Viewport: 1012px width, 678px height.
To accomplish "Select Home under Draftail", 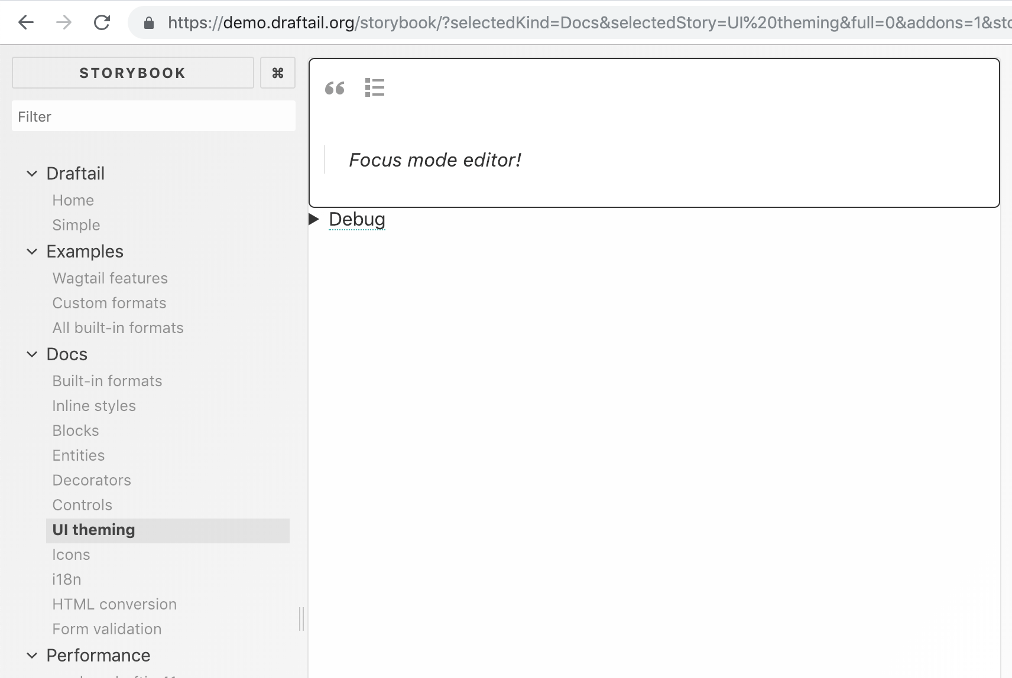I will coord(73,200).
